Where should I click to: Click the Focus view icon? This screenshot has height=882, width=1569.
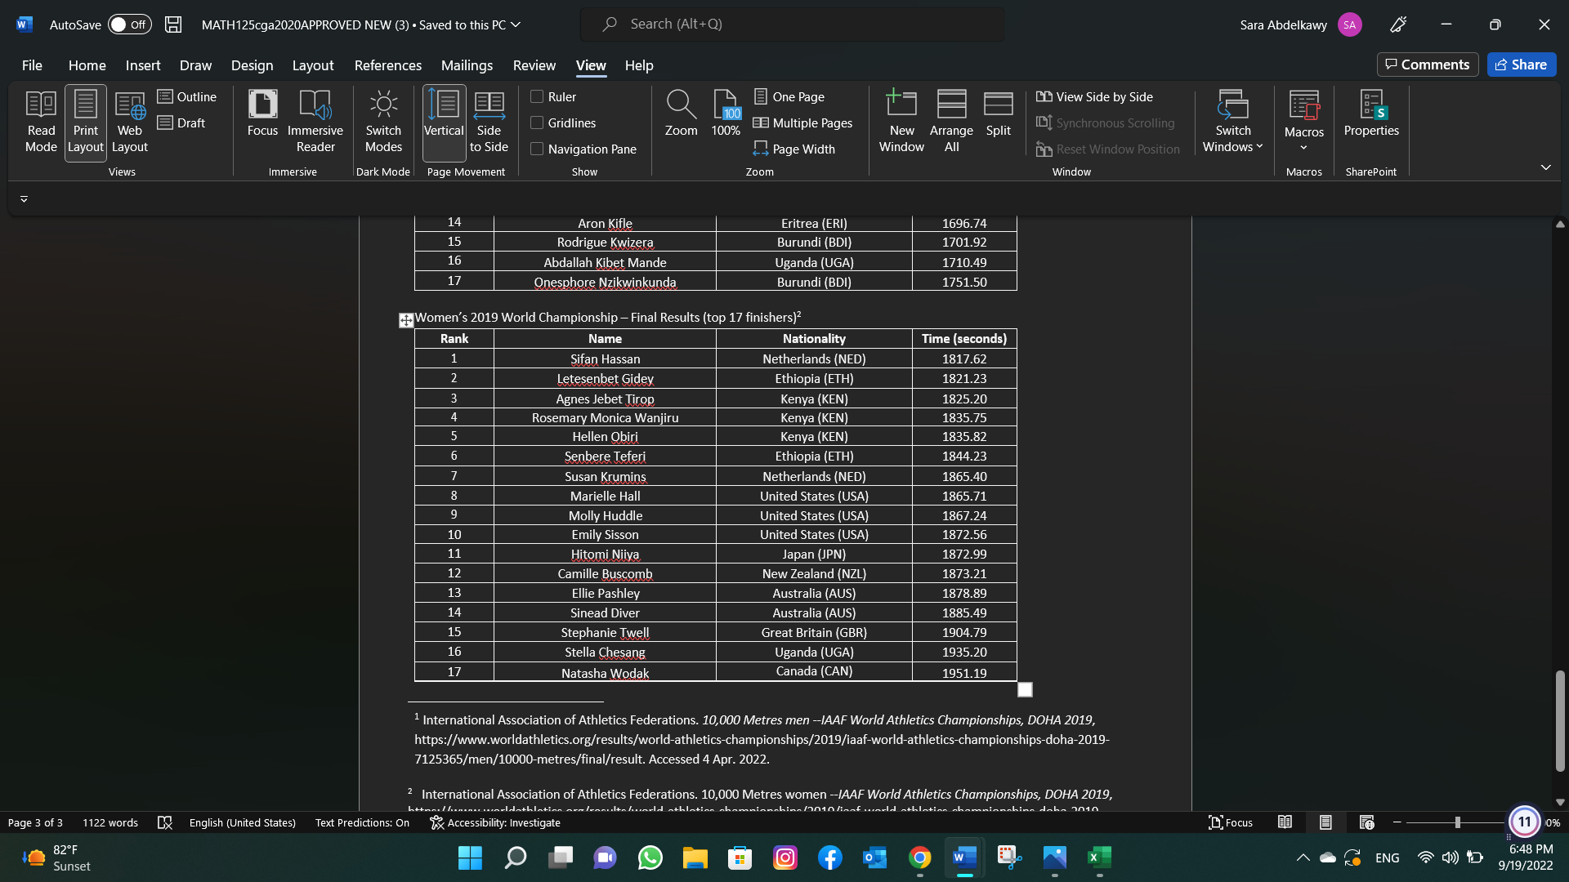coord(262,114)
